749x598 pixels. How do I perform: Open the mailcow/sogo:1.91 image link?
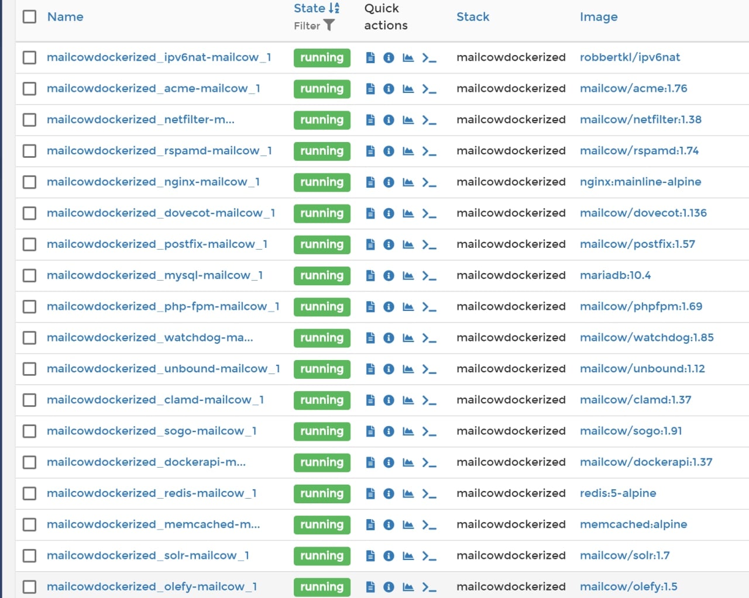631,431
